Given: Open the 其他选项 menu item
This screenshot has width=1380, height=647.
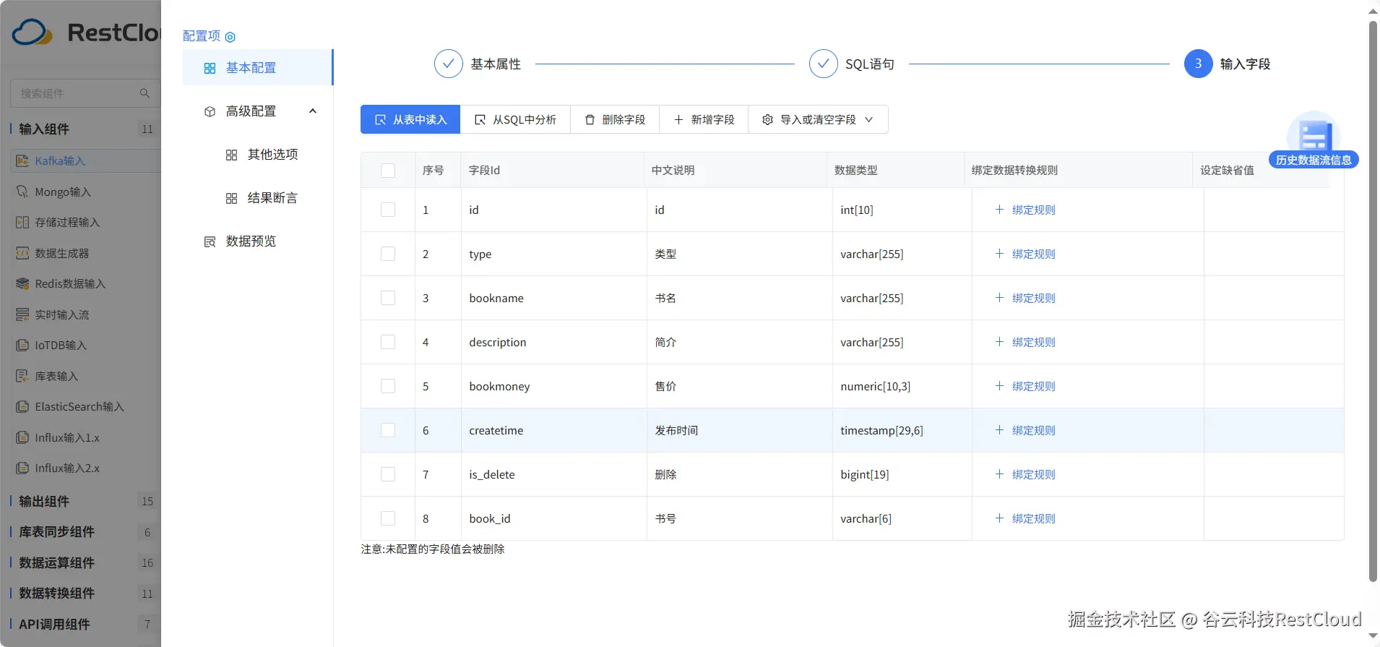Looking at the screenshot, I should pos(272,155).
